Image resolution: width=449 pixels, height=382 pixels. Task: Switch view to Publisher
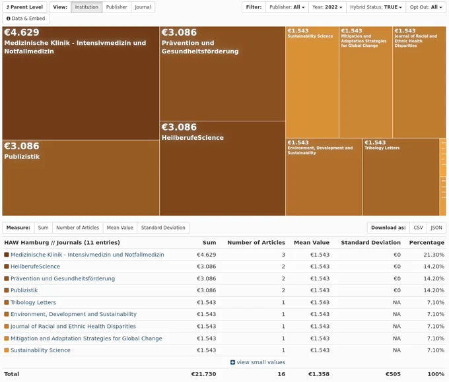(117, 7)
